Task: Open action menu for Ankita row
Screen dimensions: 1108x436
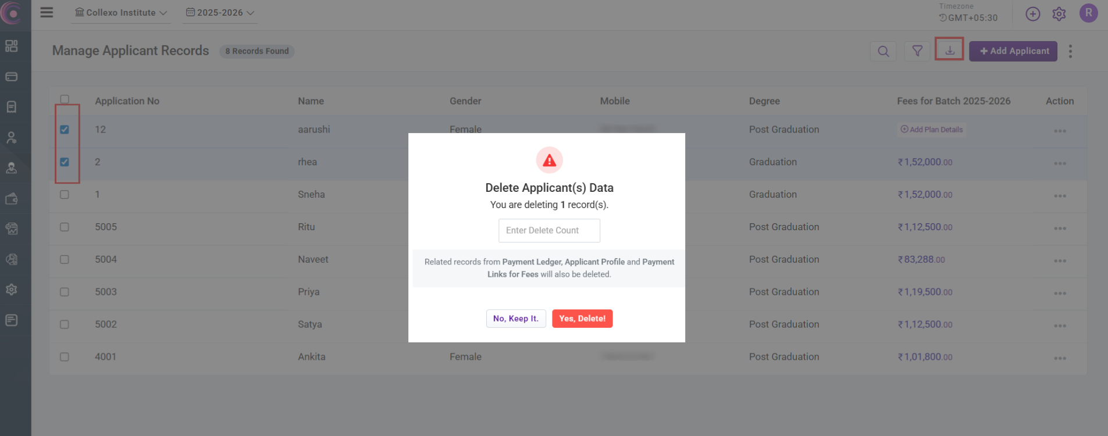Action: click(1060, 358)
